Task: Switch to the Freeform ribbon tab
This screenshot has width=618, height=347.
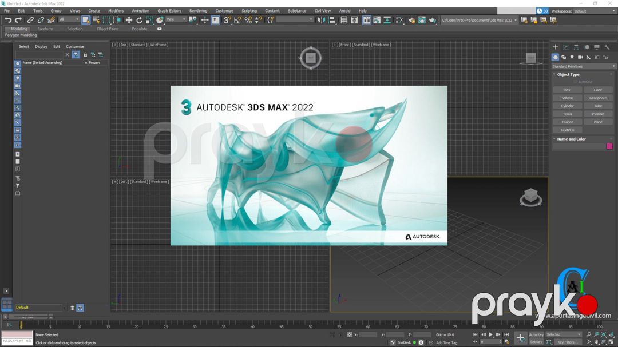Action: pyautogui.click(x=45, y=29)
